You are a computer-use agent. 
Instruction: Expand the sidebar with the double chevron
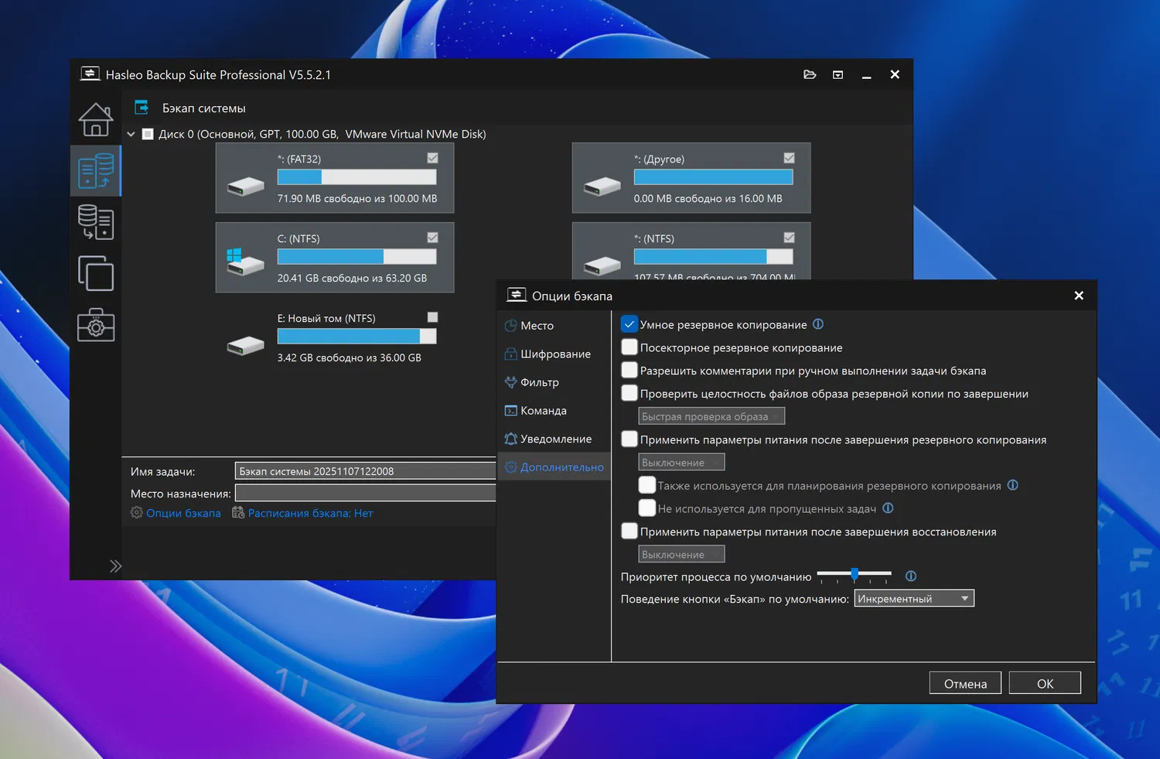pos(116,566)
